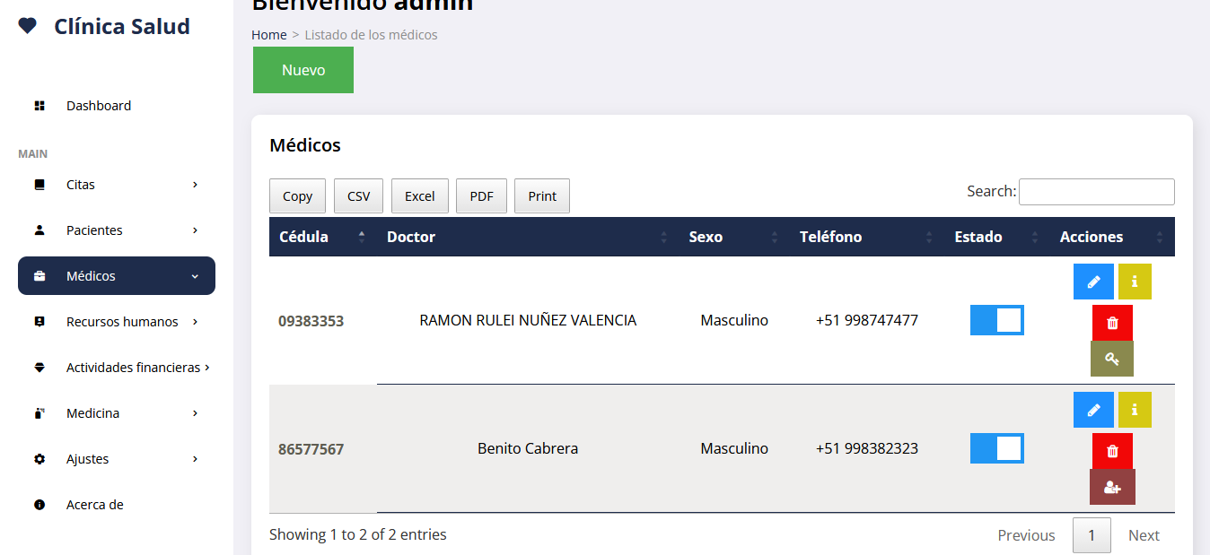
Task: Export table with the PDF button
Action: (481, 196)
